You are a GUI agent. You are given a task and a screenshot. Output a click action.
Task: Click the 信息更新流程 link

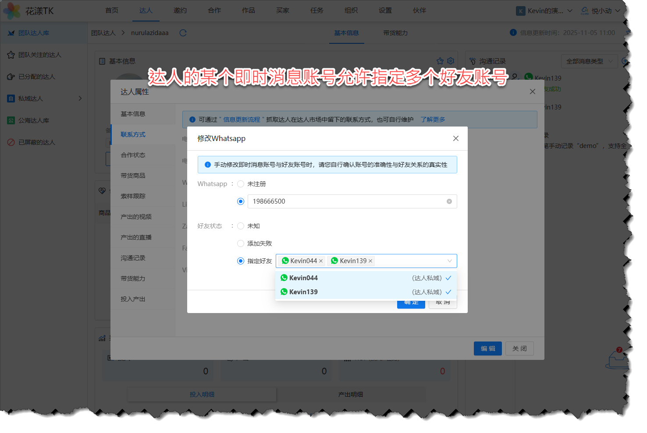pyautogui.click(x=242, y=120)
